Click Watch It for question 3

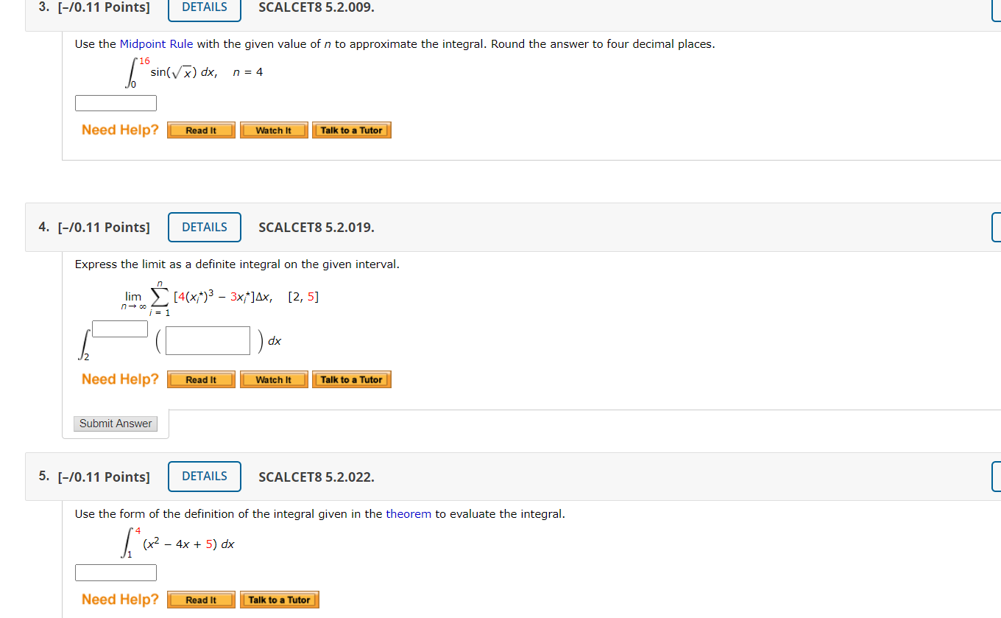[x=273, y=130]
